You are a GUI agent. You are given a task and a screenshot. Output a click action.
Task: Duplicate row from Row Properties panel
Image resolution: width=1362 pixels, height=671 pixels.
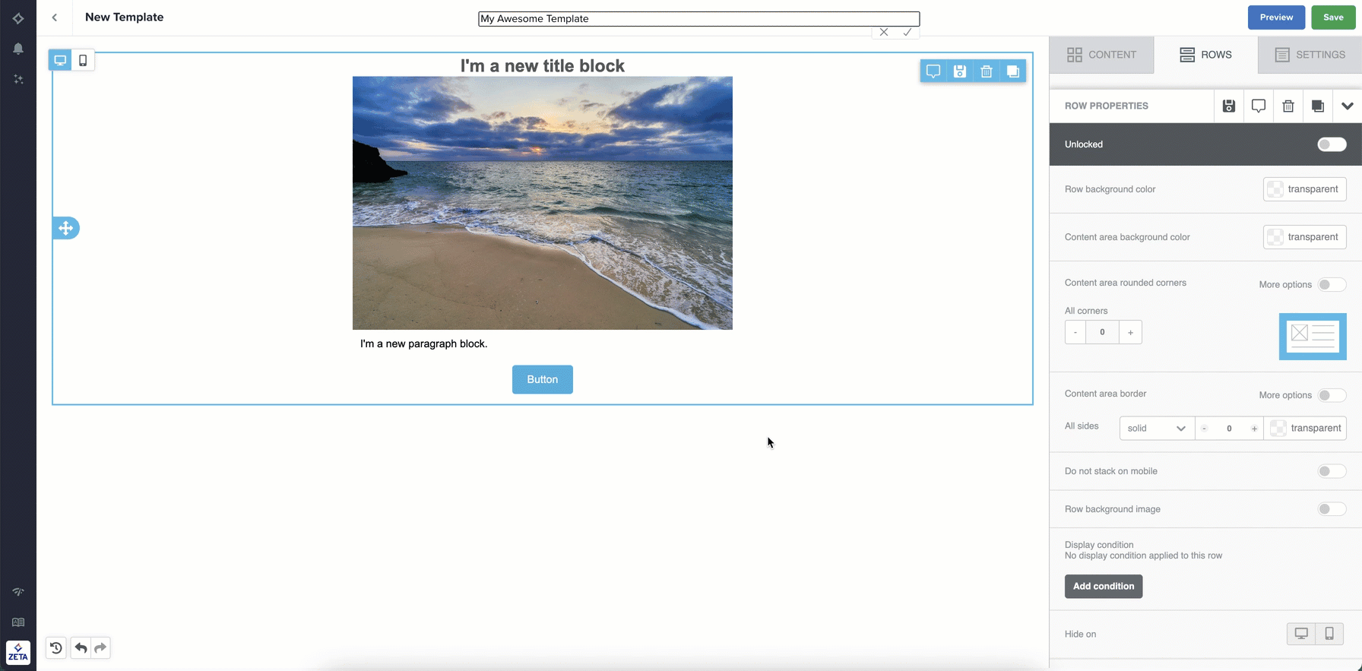1317,106
